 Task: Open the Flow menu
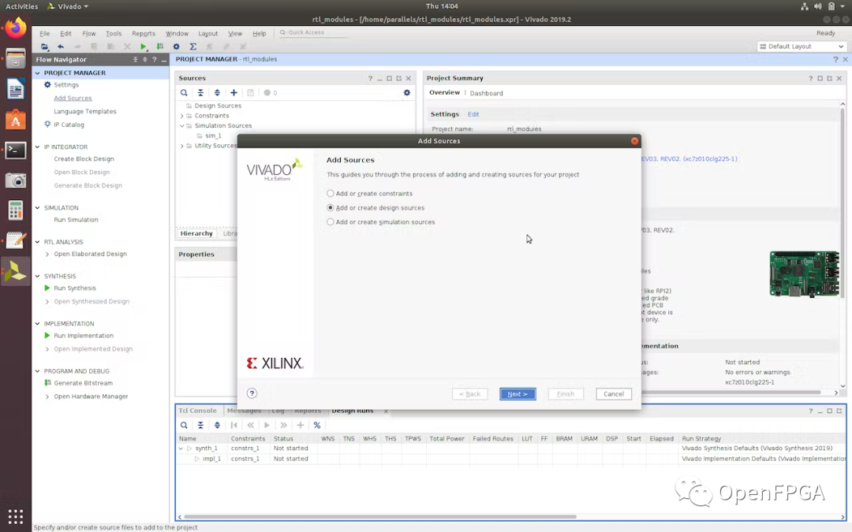(x=88, y=34)
